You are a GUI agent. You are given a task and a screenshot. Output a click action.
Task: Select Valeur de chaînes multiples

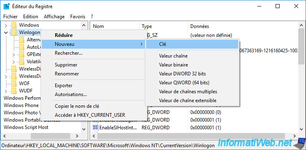coord(192,92)
